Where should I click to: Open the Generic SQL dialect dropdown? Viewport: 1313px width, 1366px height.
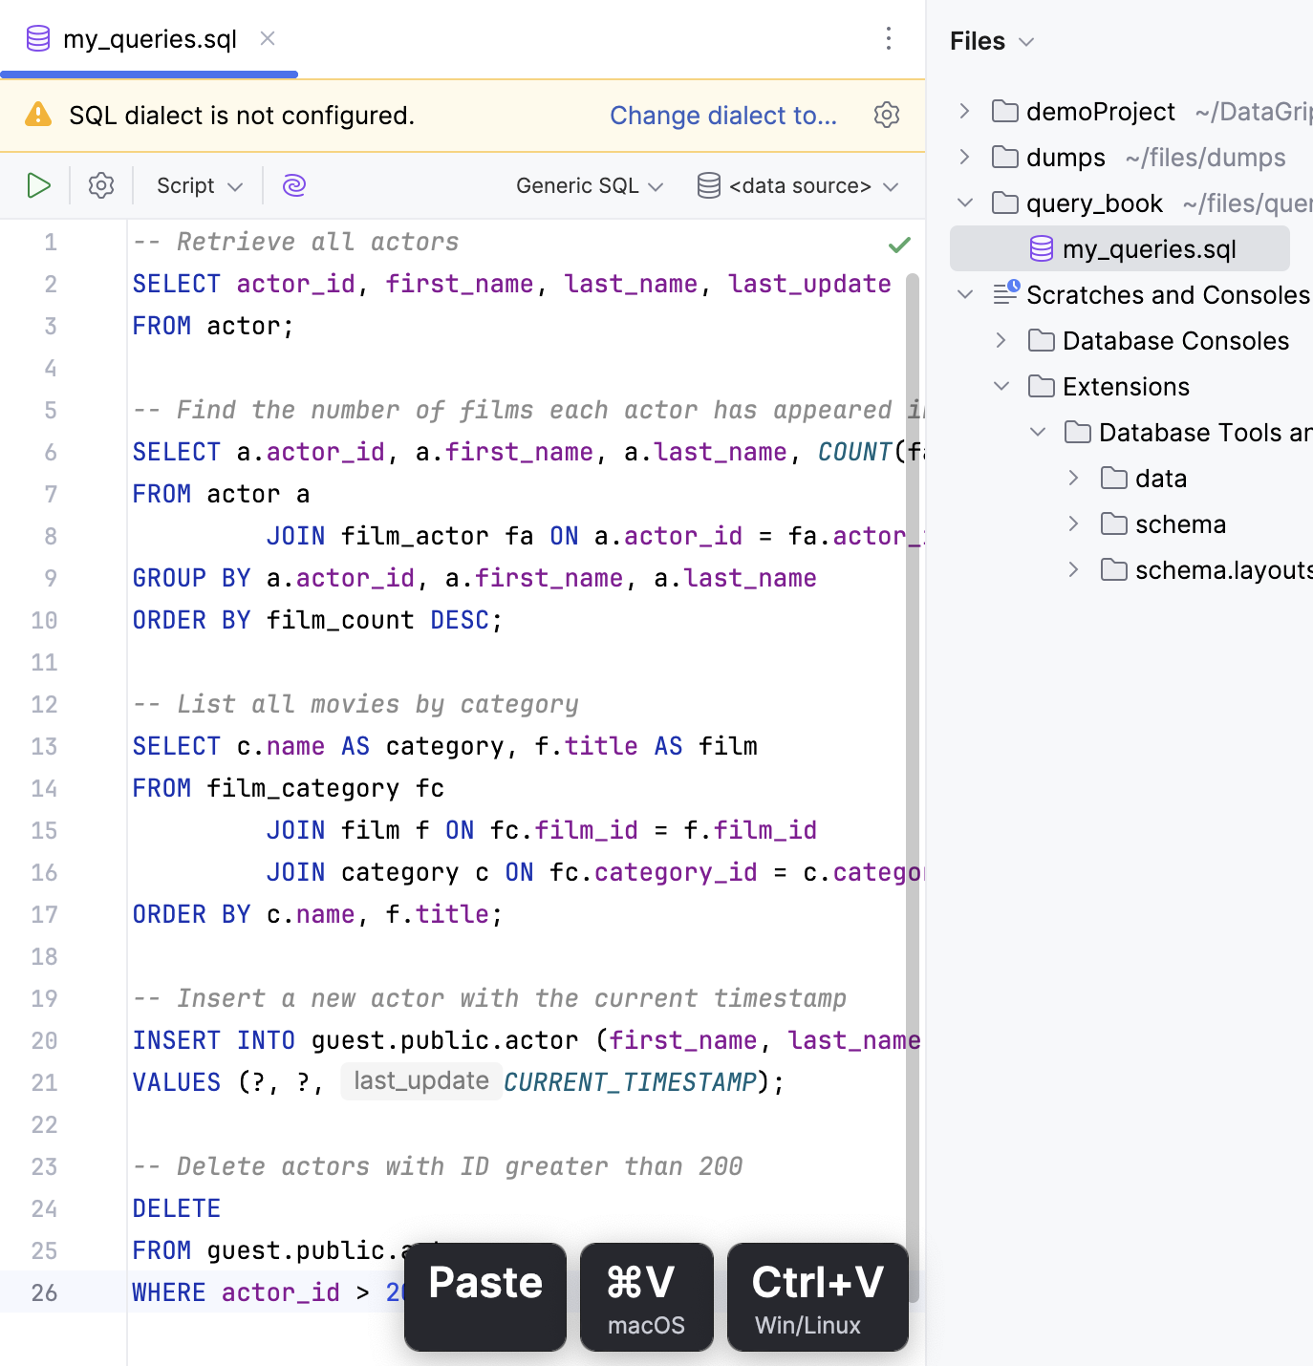[x=590, y=185]
